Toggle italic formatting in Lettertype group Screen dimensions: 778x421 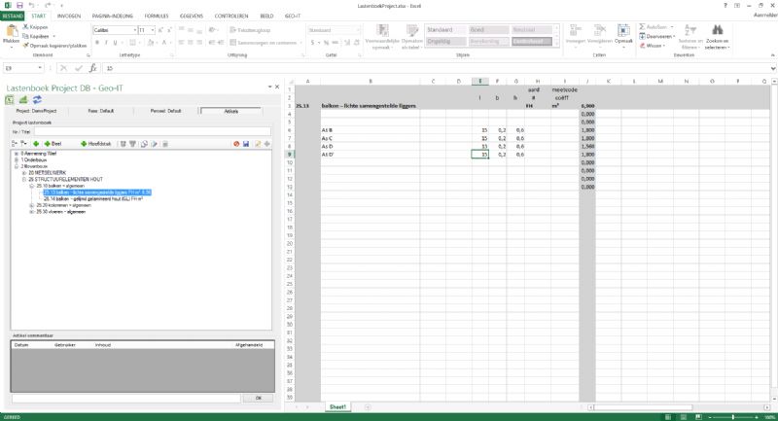click(x=104, y=45)
